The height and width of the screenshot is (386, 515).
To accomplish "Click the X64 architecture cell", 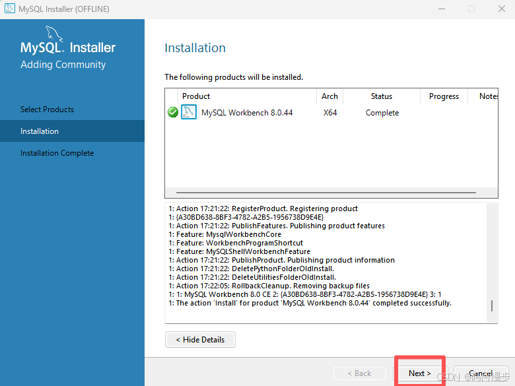I will coord(330,113).
